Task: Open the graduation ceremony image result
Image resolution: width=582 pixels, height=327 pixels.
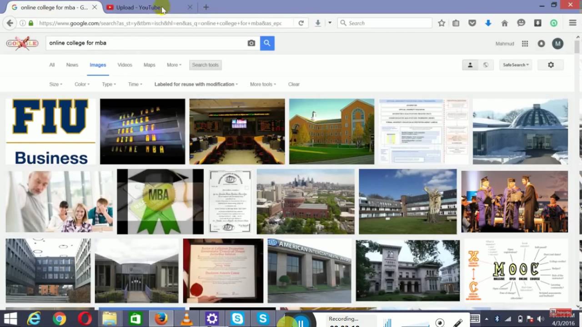Action: pos(515,202)
